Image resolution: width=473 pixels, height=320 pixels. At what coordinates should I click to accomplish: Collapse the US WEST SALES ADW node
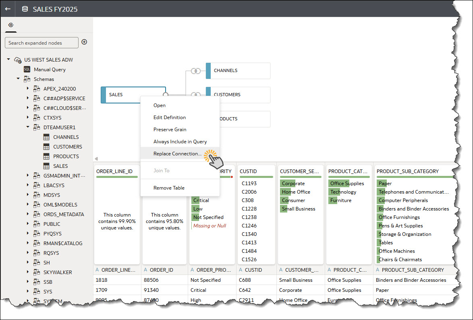(x=8, y=59)
